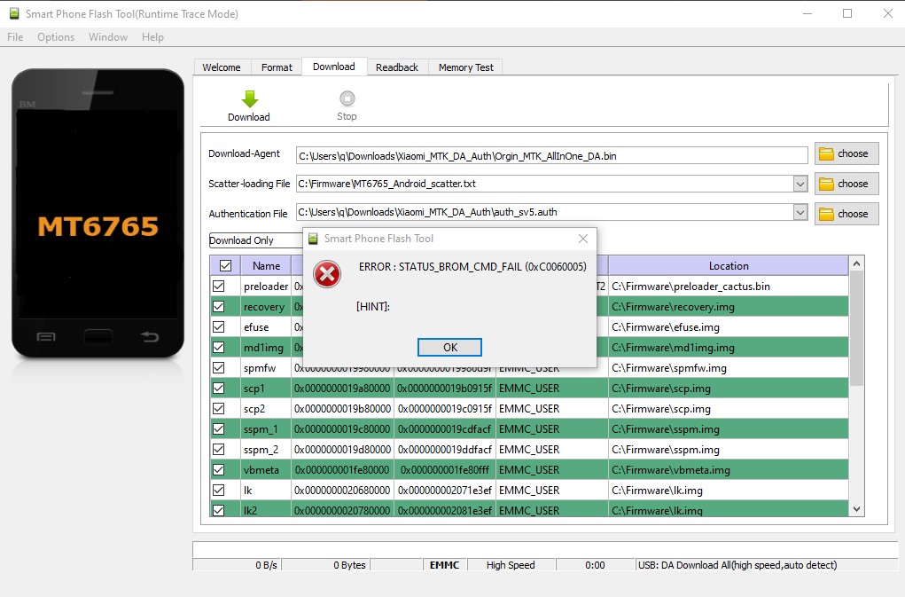This screenshot has height=597, width=905.
Task: Switch to the Memory Test tab
Action: point(465,67)
